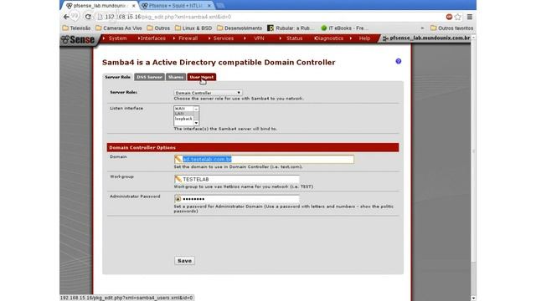Close the pfsense_lab browser tab
The width and height of the screenshot is (536, 301).
[134, 6]
